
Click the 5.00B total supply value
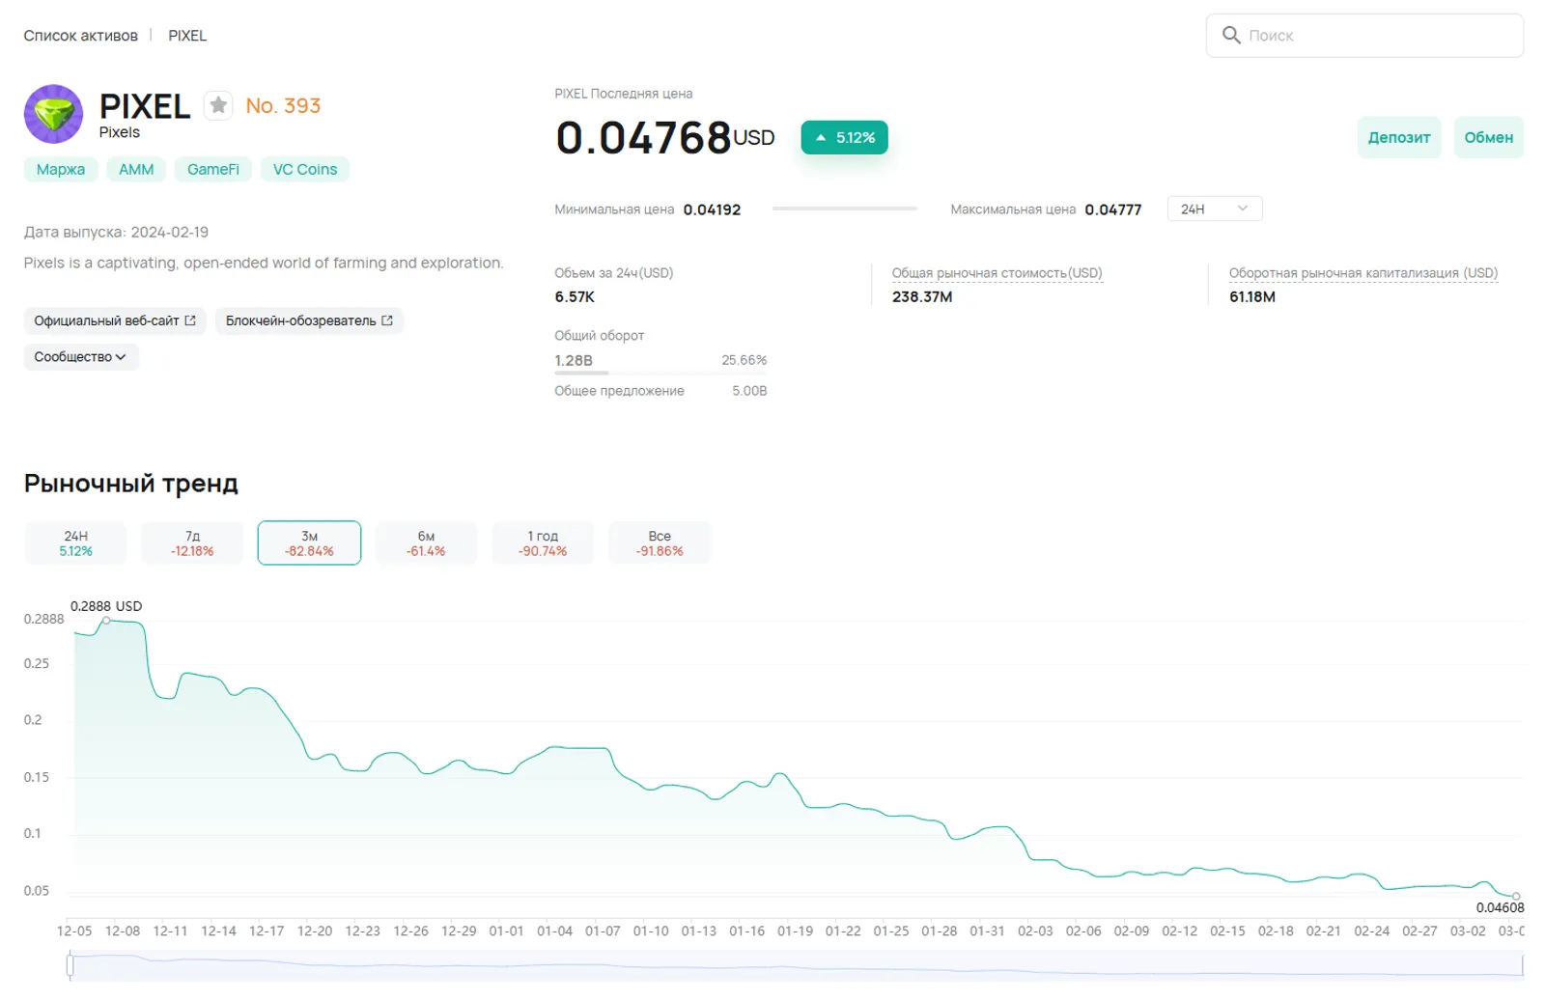point(749,391)
